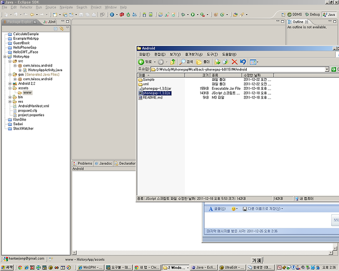The width and height of the screenshot is (339, 271).
Task: Click the green Go arrow beside address bar
Action: pyautogui.click(x=334, y=69)
